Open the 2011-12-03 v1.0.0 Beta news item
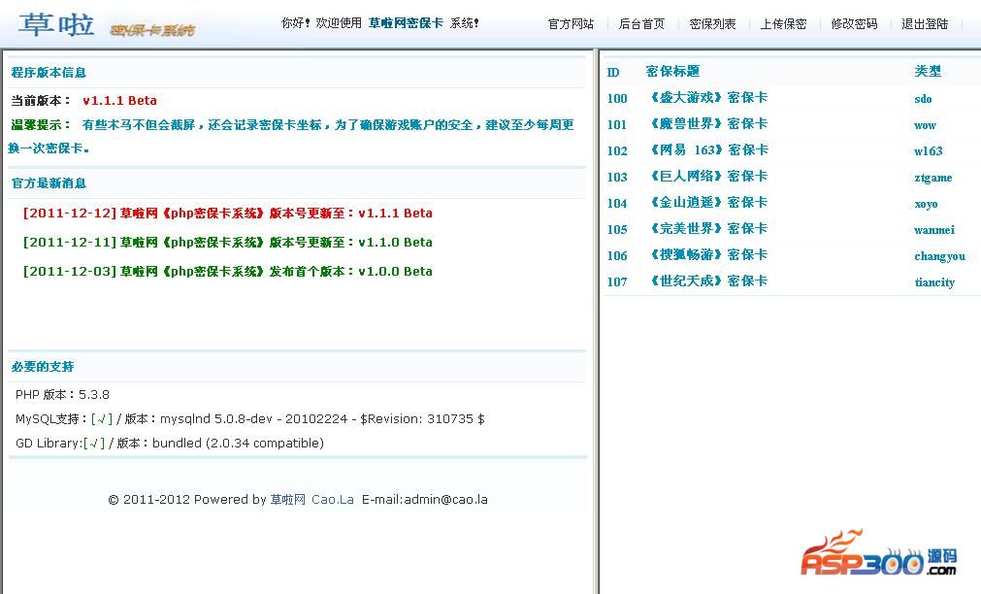The image size is (981, 594). 227,272
